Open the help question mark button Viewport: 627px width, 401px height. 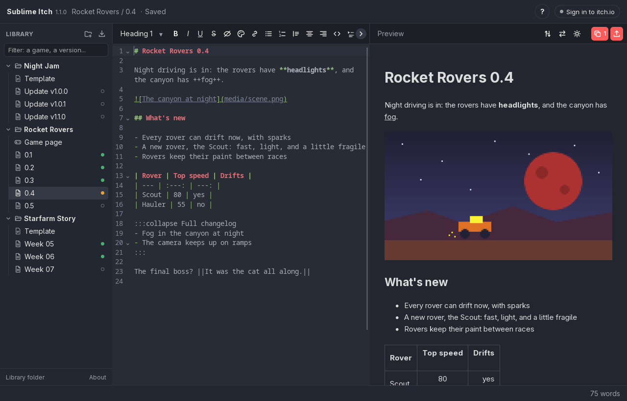click(542, 11)
